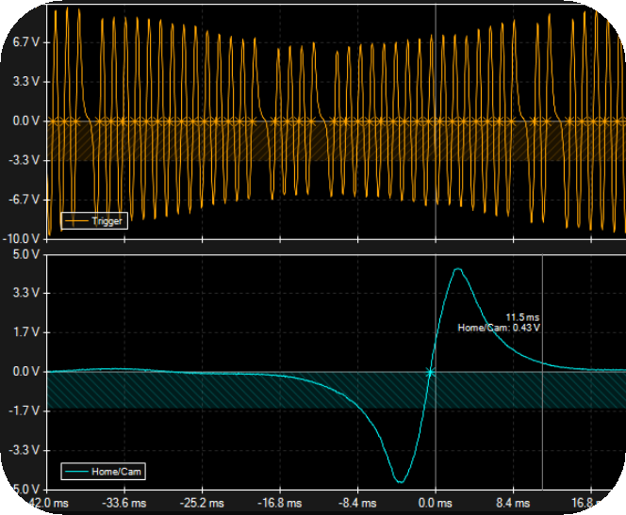The width and height of the screenshot is (626, 515).
Task: Click the Trigger legend label
Action: 107,221
